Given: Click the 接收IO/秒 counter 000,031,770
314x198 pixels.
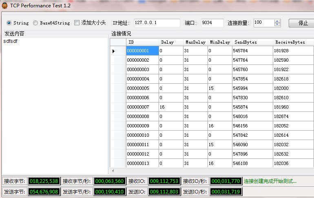Looking at the screenshot, I should pos(226,181).
